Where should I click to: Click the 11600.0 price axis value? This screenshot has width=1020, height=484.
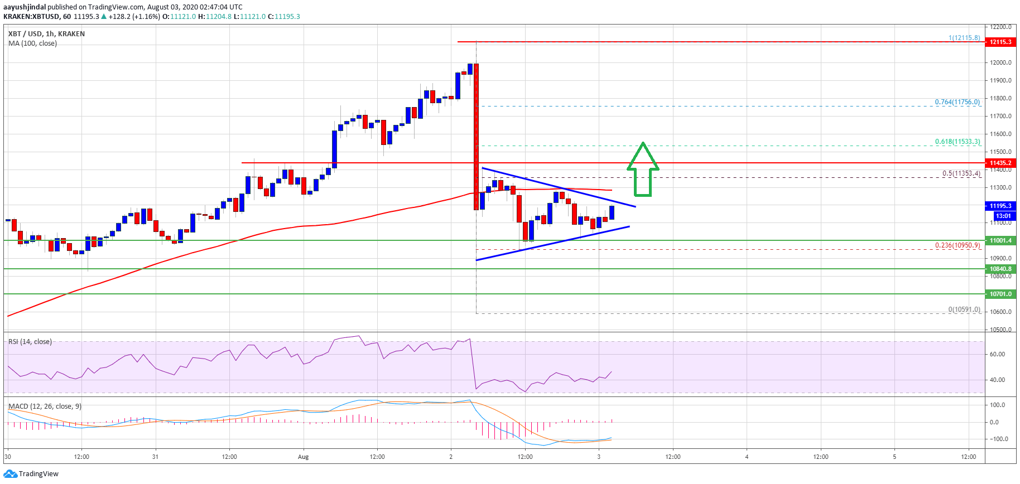point(1001,134)
